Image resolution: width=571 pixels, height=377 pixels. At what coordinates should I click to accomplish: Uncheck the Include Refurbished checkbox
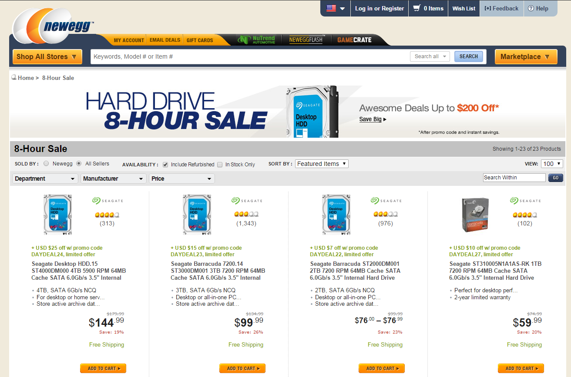(165, 165)
